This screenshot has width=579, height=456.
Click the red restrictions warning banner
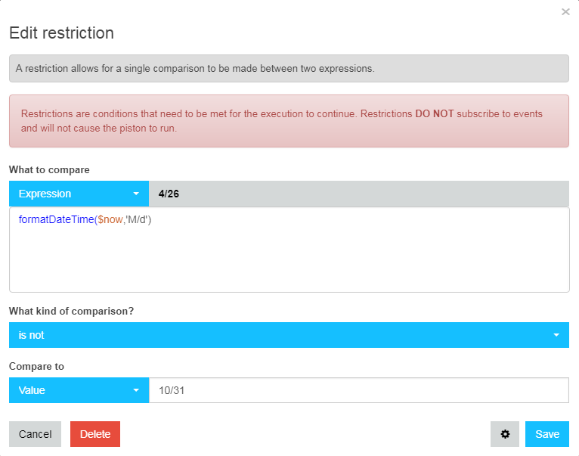289,121
